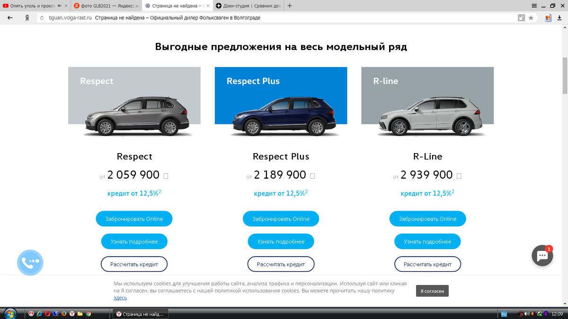568x319 pixels.
Task: Click Respect grey car banner image
Action: (134, 103)
